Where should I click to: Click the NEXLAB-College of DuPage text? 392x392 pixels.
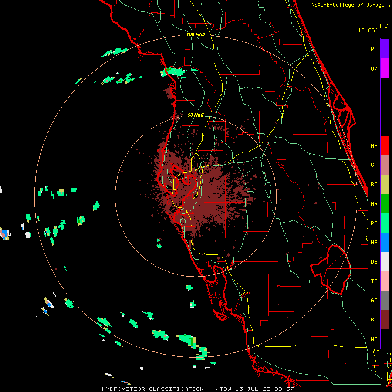348,5
